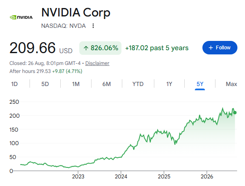The width and height of the screenshot is (245, 186).
Task: Select the 5Y range tab
Action: tap(200, 84)
